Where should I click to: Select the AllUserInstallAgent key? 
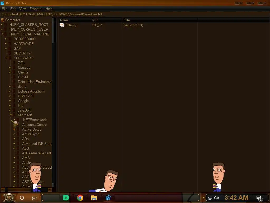point(36,153)
